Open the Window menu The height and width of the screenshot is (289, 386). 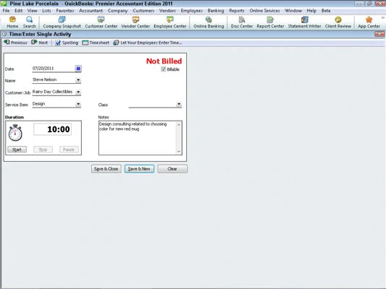(x=293, y=11)
